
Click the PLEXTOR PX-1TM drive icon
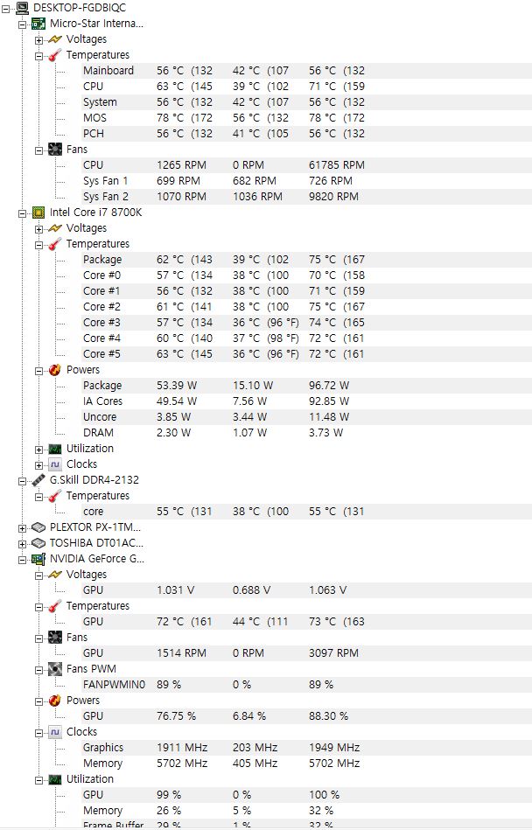(38, 527)
